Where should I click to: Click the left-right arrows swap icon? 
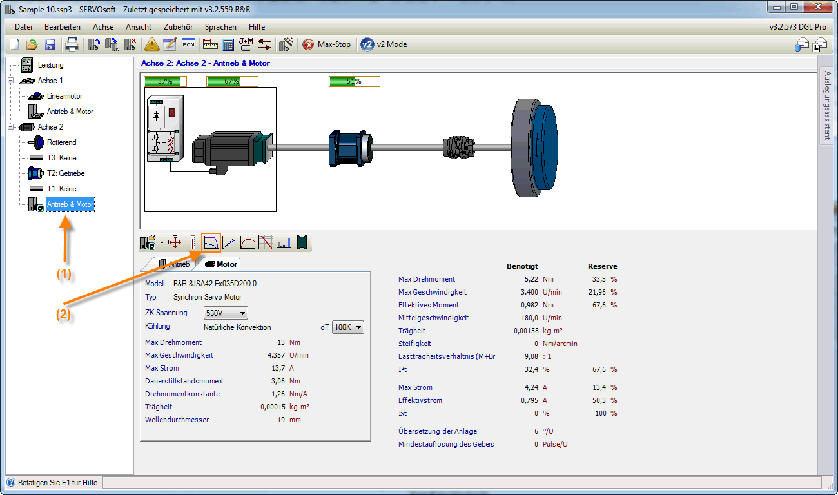264,44
